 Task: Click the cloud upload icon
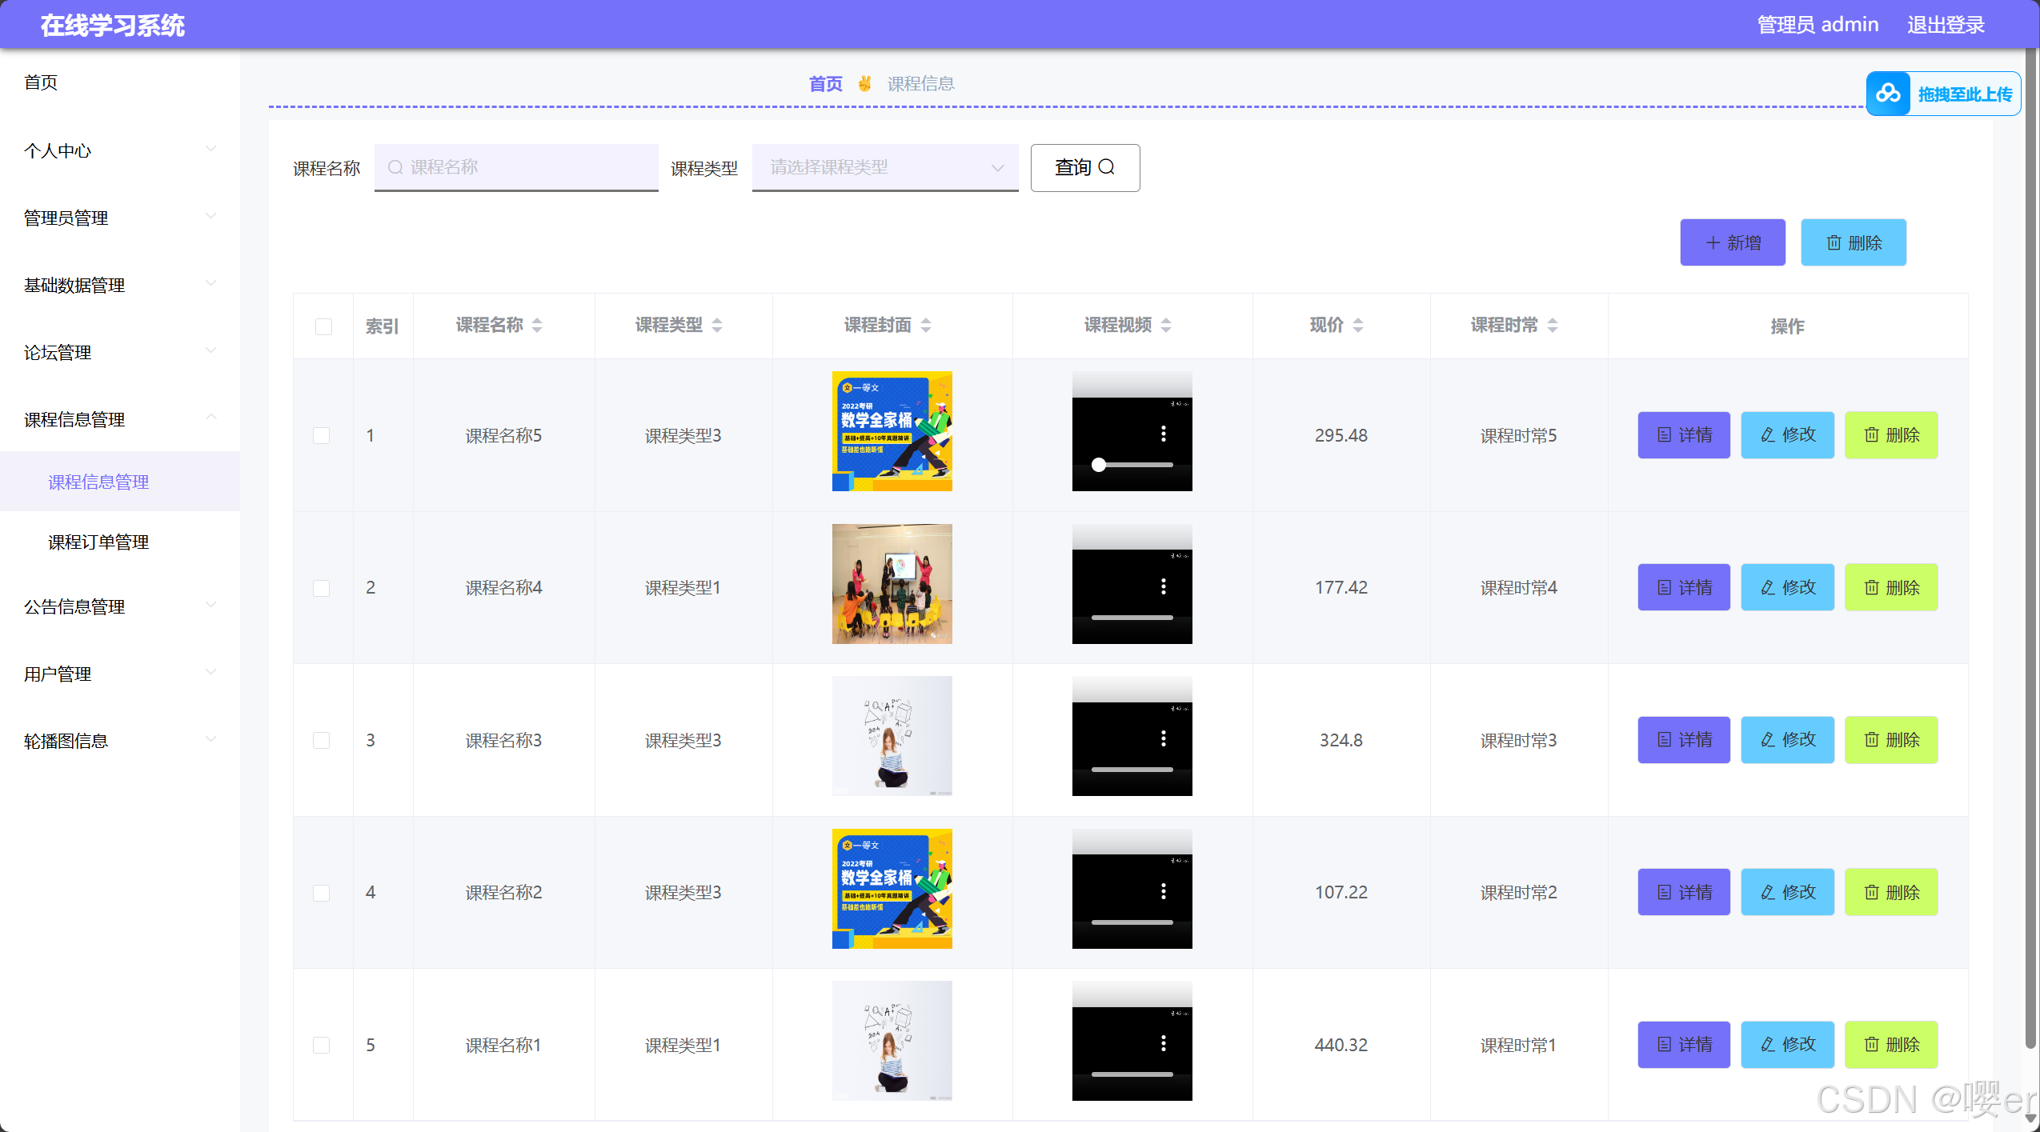click(1887, 94)
